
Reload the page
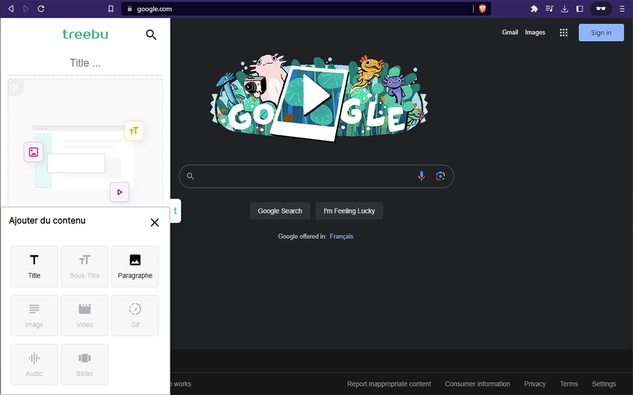click(41, 8)
